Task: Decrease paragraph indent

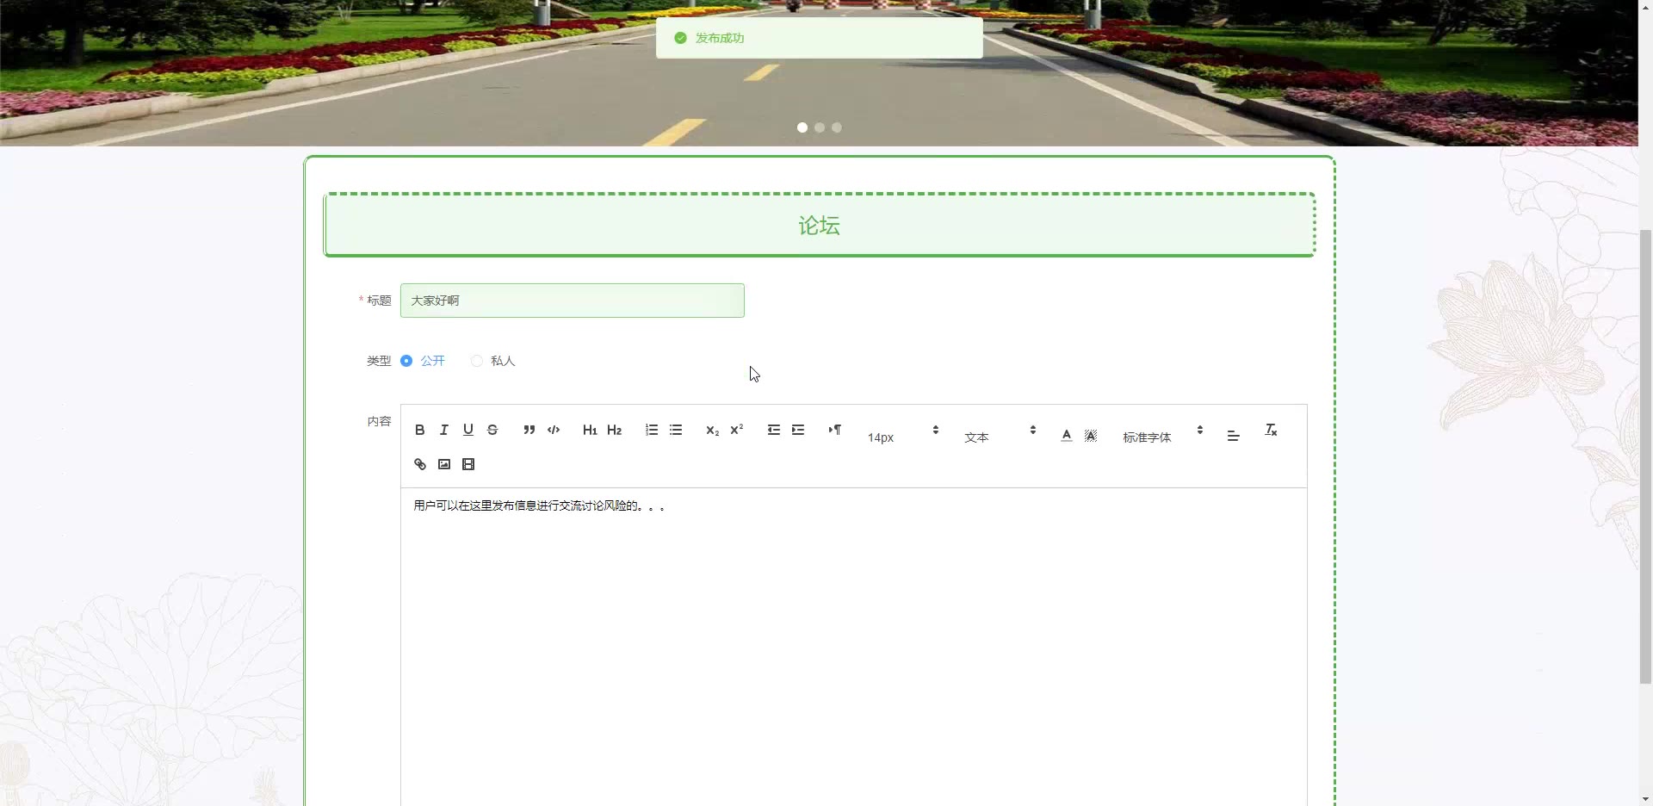Action: 774,430
